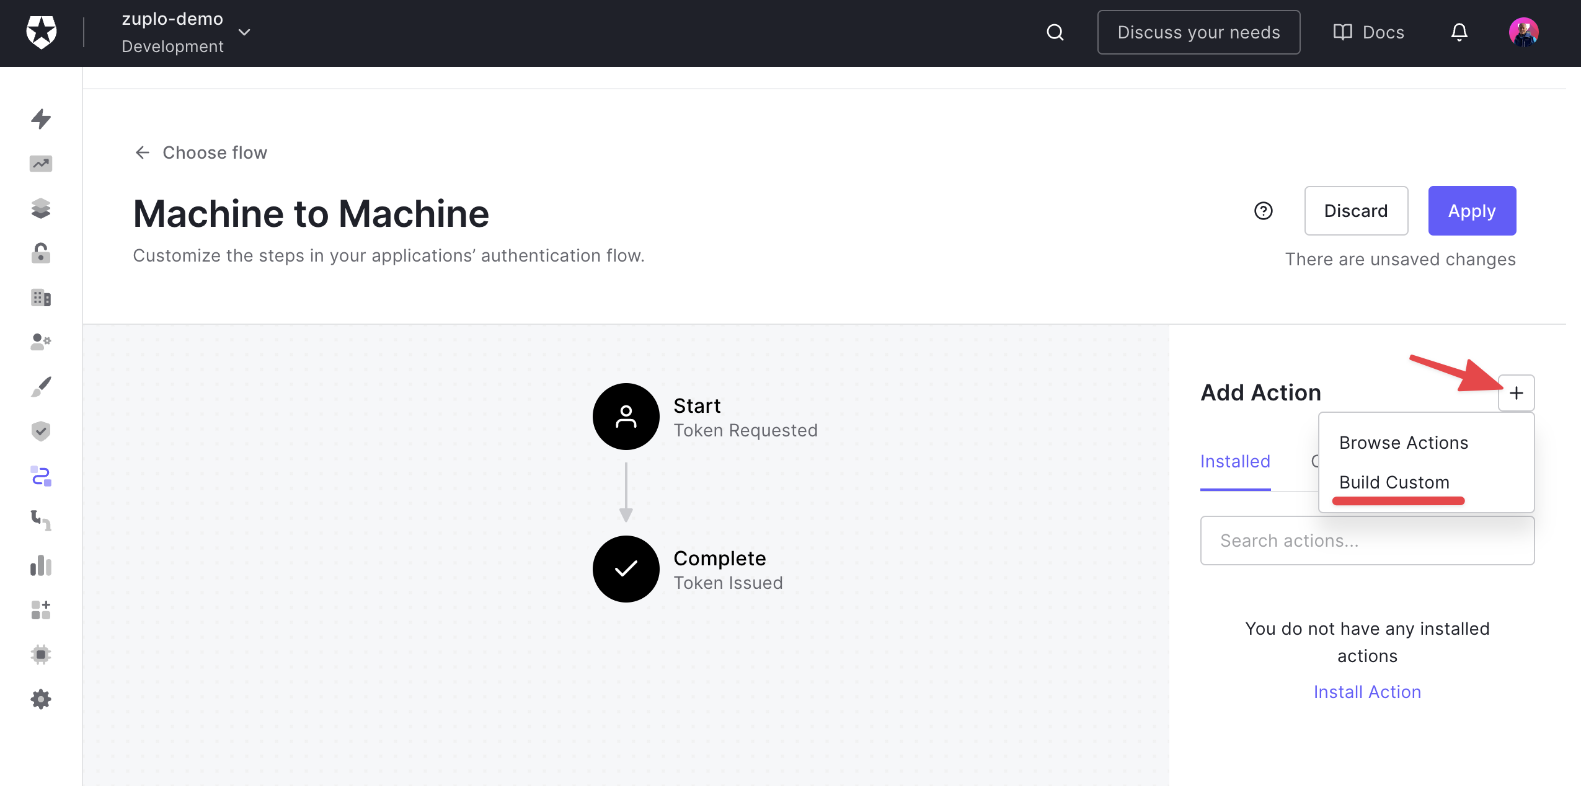Image resolution: width=1581 pixels, height=786 pixels.
Task: Click the Auth0 shield logo
Action: click(42, 32)
